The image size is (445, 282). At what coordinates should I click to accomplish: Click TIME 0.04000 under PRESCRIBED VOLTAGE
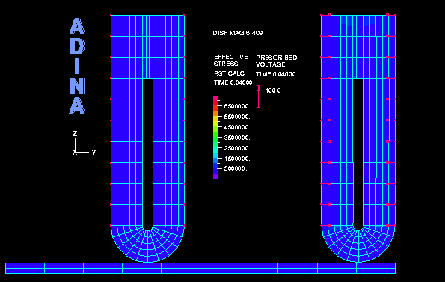pyautogui.click(x=275, y=74)
